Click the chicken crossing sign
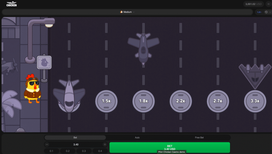272x154 pixels. (x=44, y=63)
